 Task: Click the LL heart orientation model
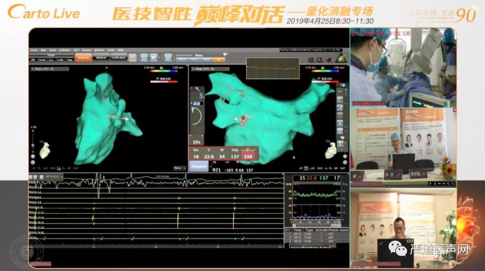[45, 152]
